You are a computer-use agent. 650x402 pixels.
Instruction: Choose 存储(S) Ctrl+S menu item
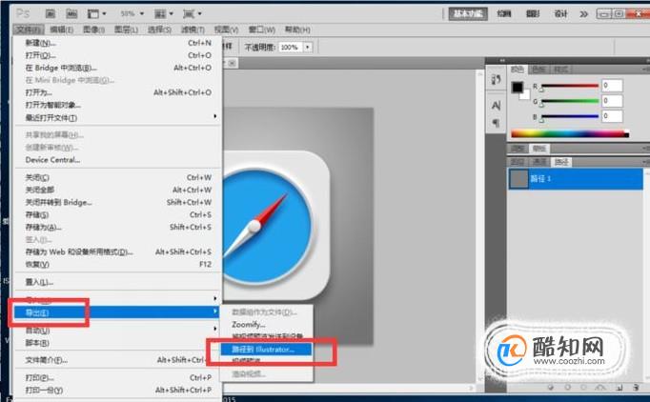pos(118,214)
